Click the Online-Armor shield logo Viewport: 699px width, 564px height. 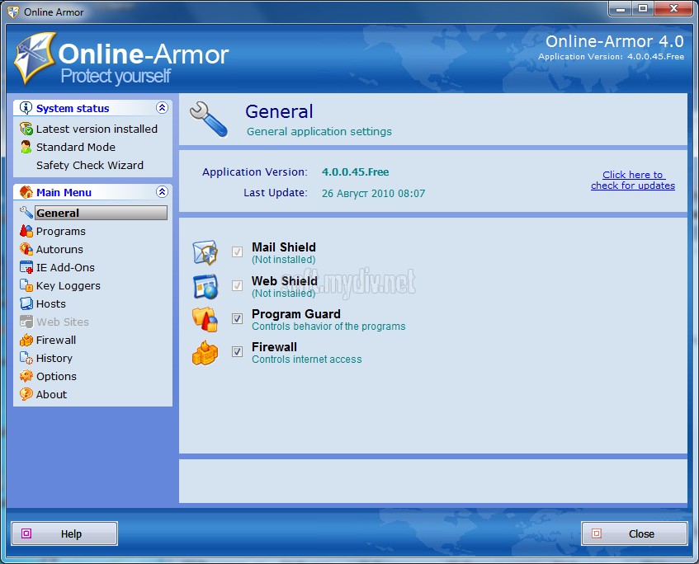coord(35,58)
